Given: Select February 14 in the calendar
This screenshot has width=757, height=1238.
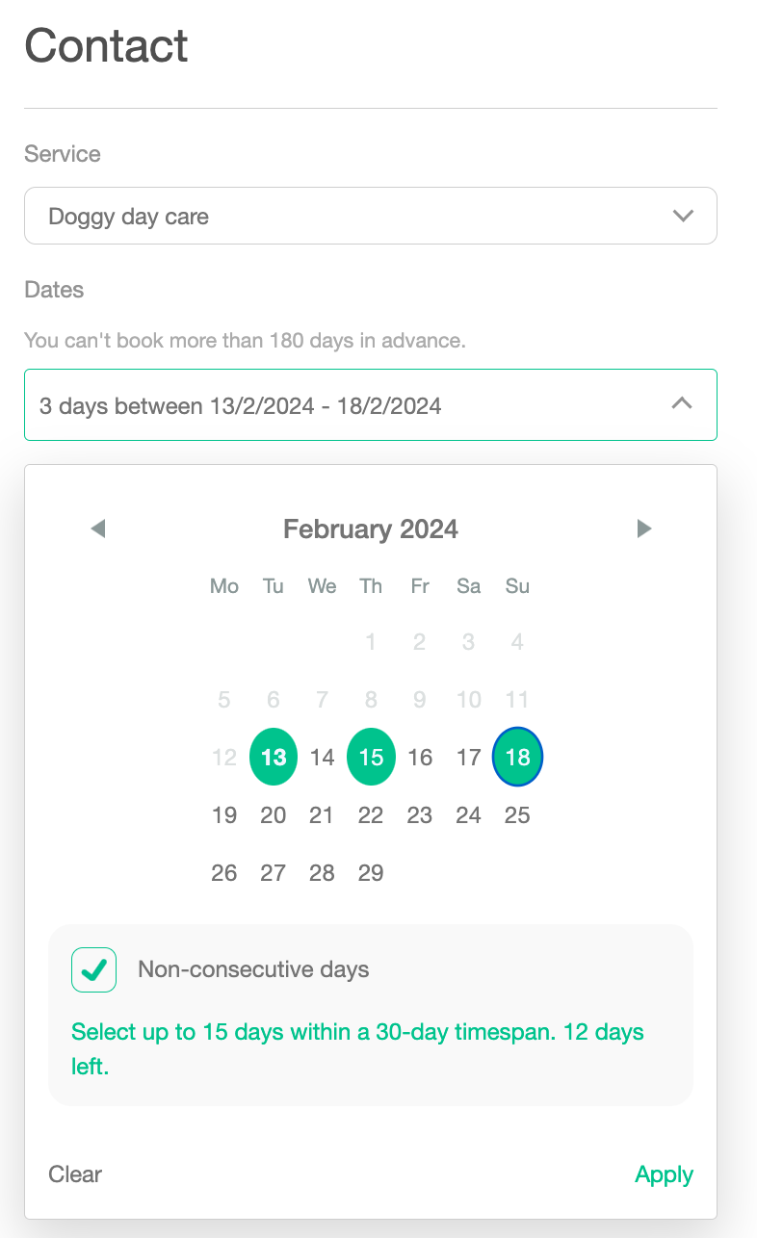Looking at the screenshot, I should [x=322, y=758].
